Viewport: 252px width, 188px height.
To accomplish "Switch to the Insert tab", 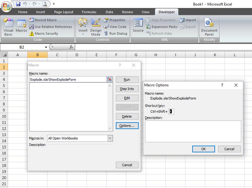I will (x=40, y=12).
